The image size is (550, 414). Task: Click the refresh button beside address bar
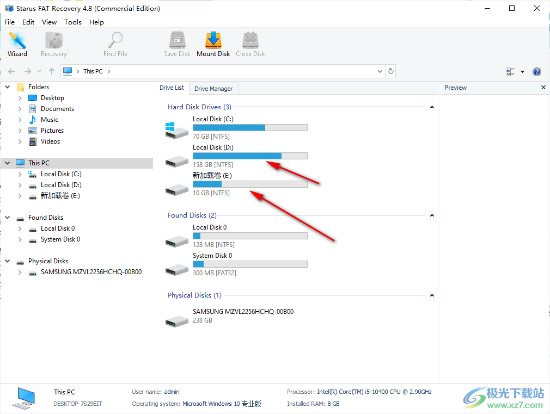(390, 71)
